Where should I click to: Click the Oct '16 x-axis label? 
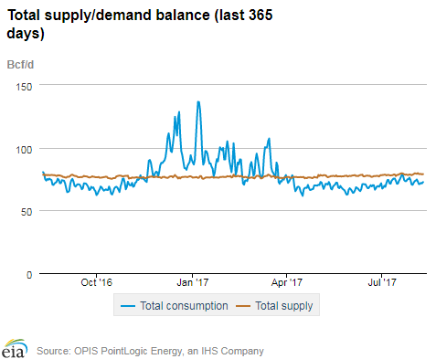tap(96, 282)
